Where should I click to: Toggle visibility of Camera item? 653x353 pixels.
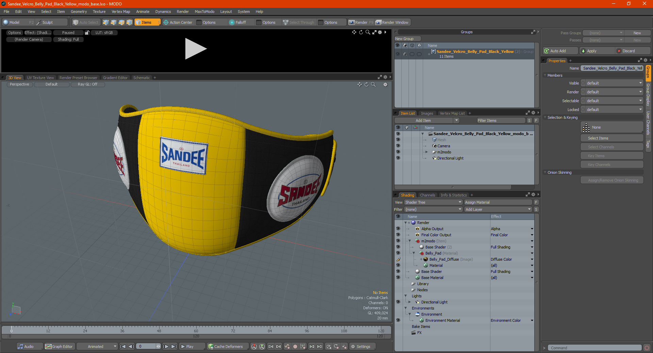(x=398, y=146)
